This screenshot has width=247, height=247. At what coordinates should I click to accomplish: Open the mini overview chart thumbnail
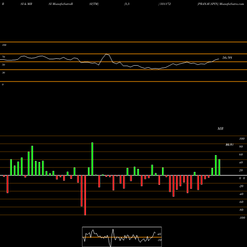(x=122, y=237)
